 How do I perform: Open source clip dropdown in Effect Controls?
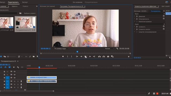(x=149, y=11)
